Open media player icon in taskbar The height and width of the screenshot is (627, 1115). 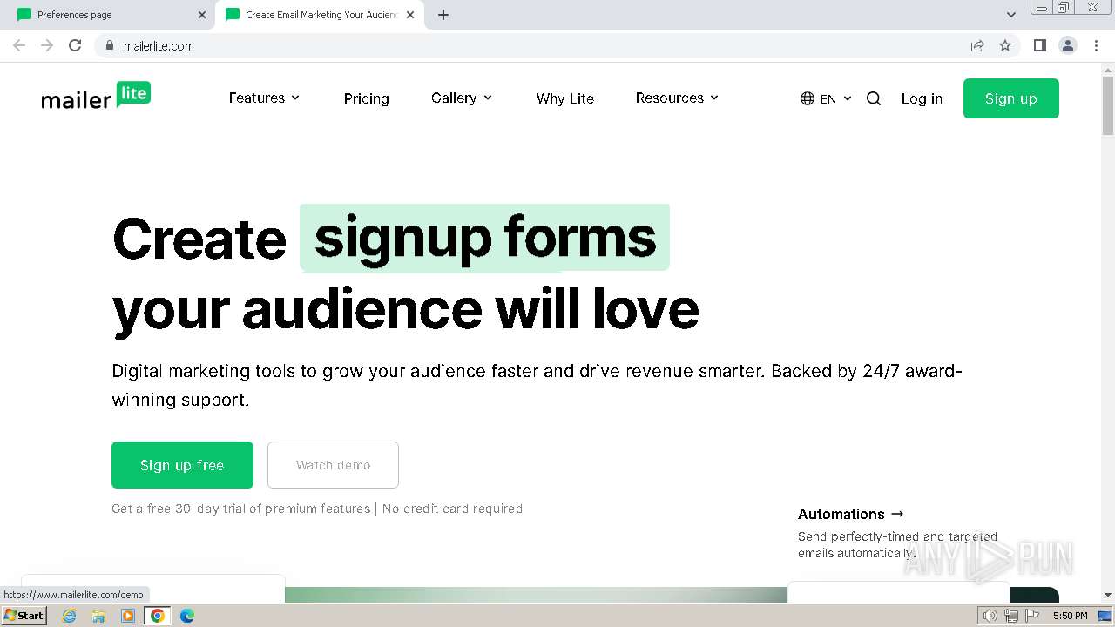[x=128, y=616]
